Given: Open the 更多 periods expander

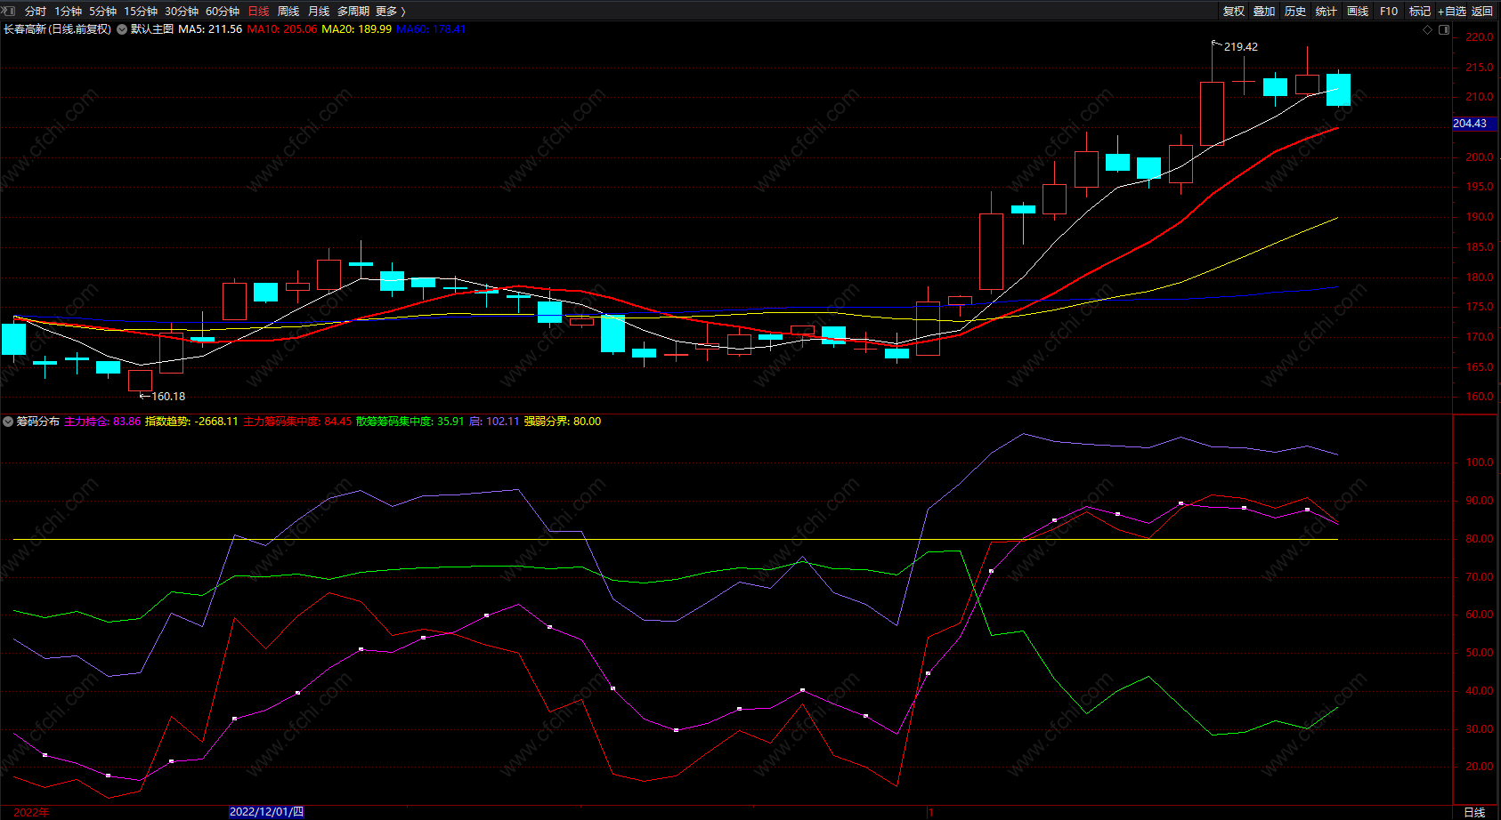Looking at the screenshot, I should (390, 11).
